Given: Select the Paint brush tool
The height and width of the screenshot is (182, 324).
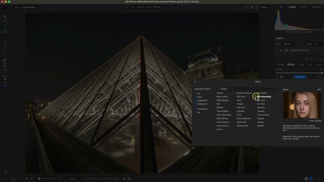Looking at the screenshot, I should tap(5, 61).
